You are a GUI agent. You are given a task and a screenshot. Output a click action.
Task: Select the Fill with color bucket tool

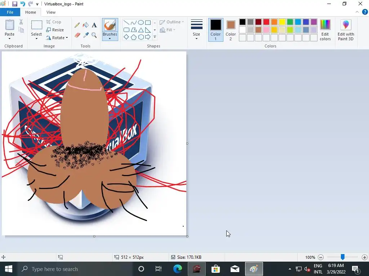86,25
